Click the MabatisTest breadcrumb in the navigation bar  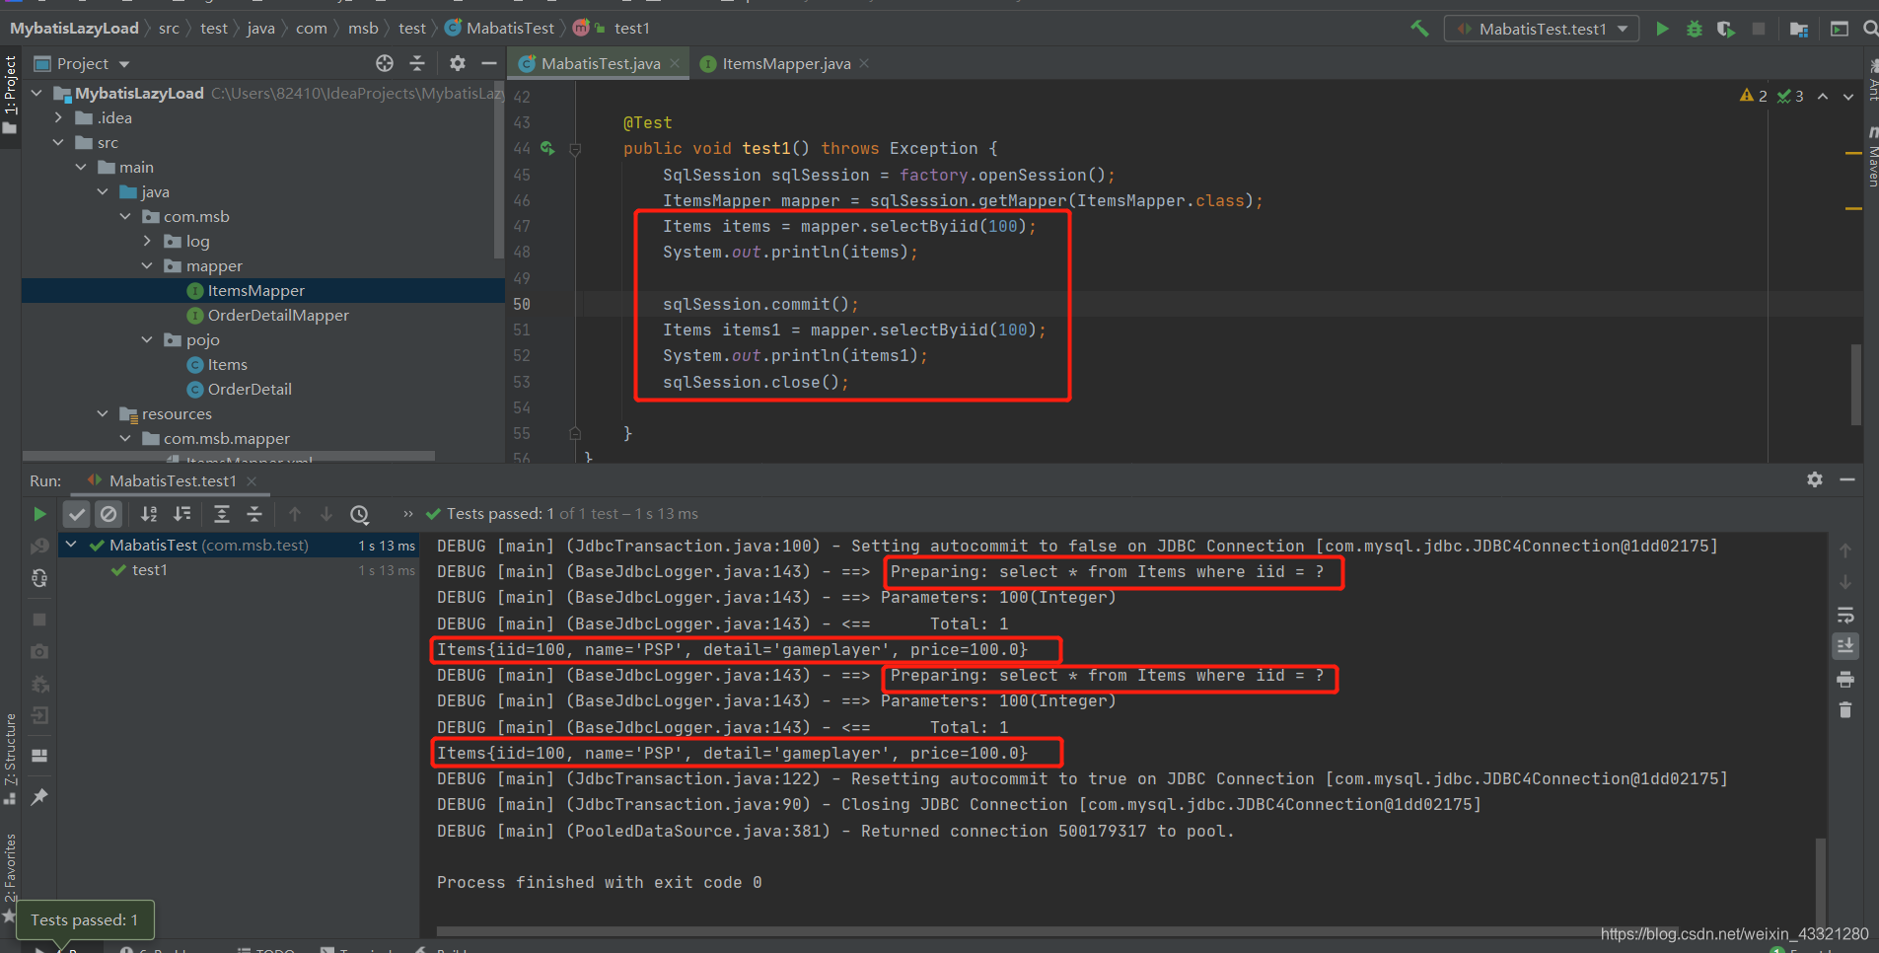[499, 28]
